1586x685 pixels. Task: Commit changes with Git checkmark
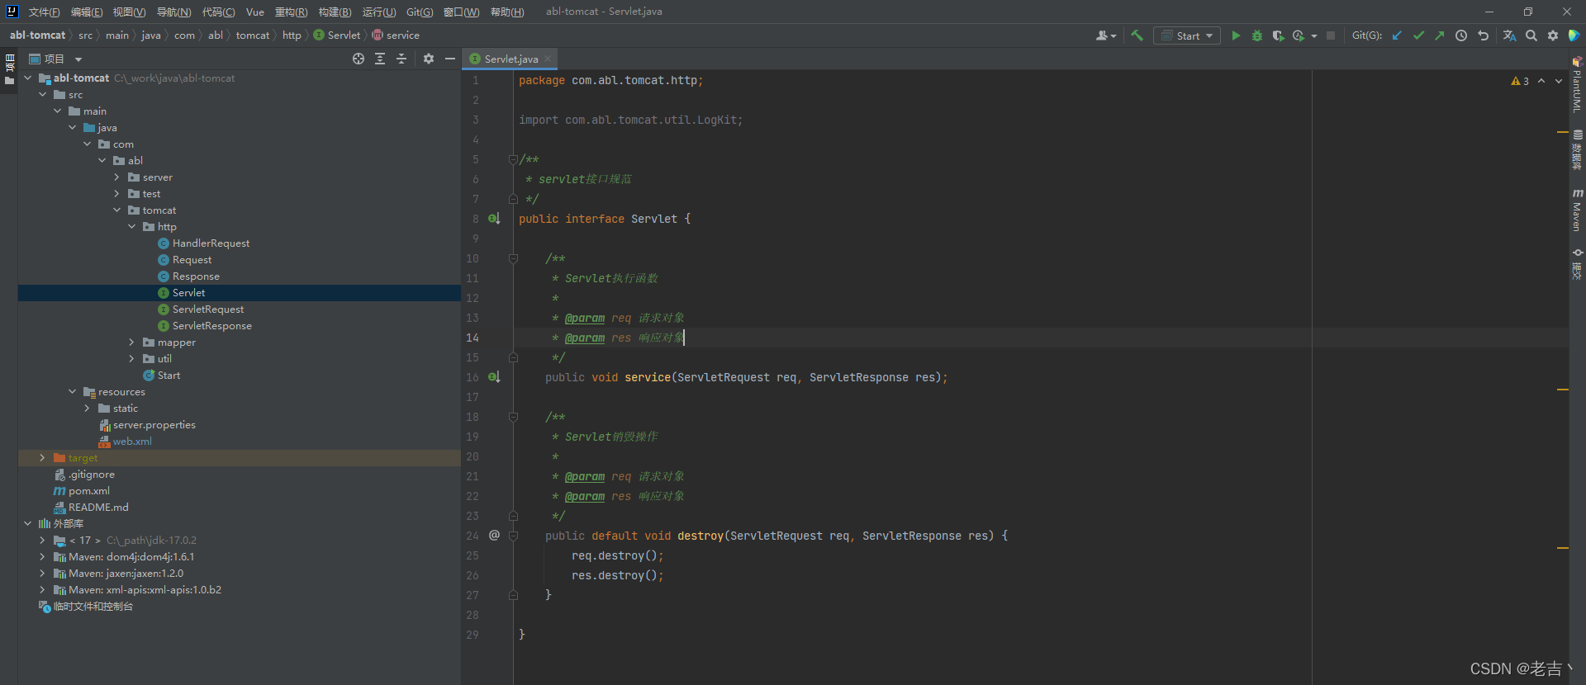1418,35
